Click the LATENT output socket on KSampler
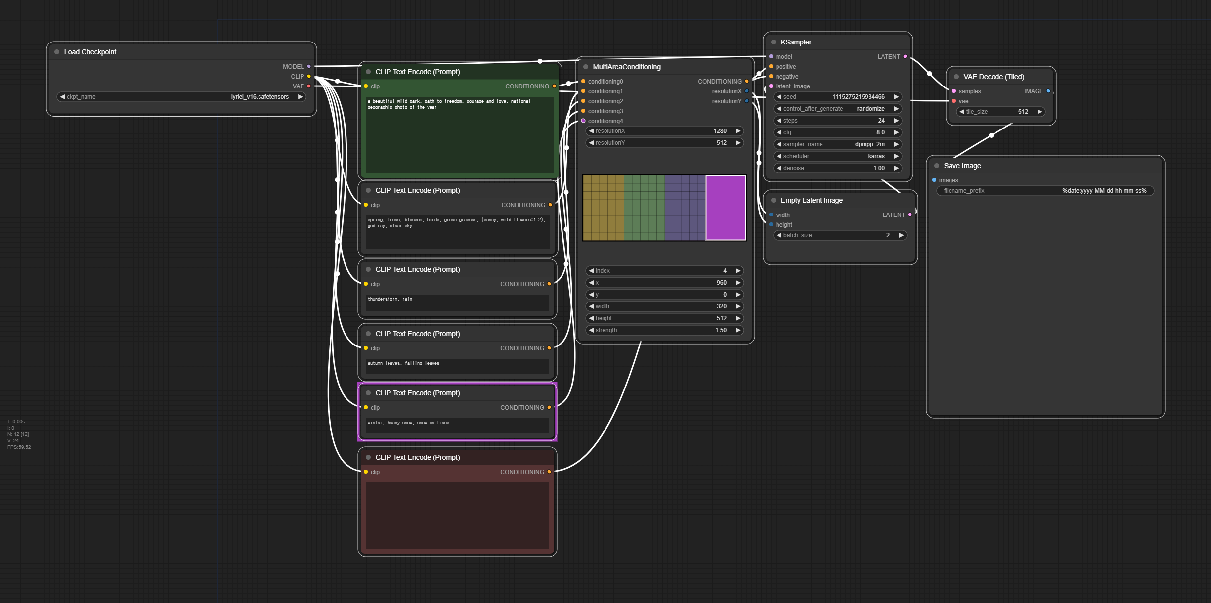 coord(905,56)
